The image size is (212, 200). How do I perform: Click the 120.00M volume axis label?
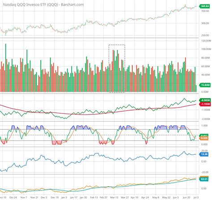click(x=206, y=41)
